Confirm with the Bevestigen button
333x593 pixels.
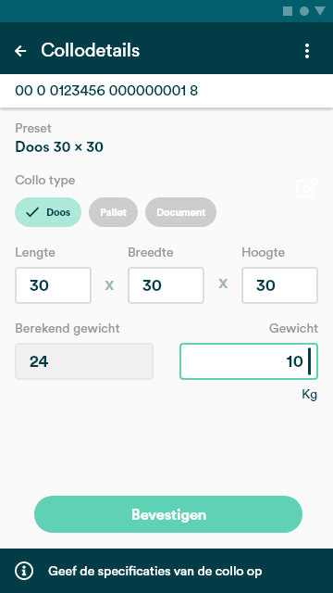tap(168, 514)
